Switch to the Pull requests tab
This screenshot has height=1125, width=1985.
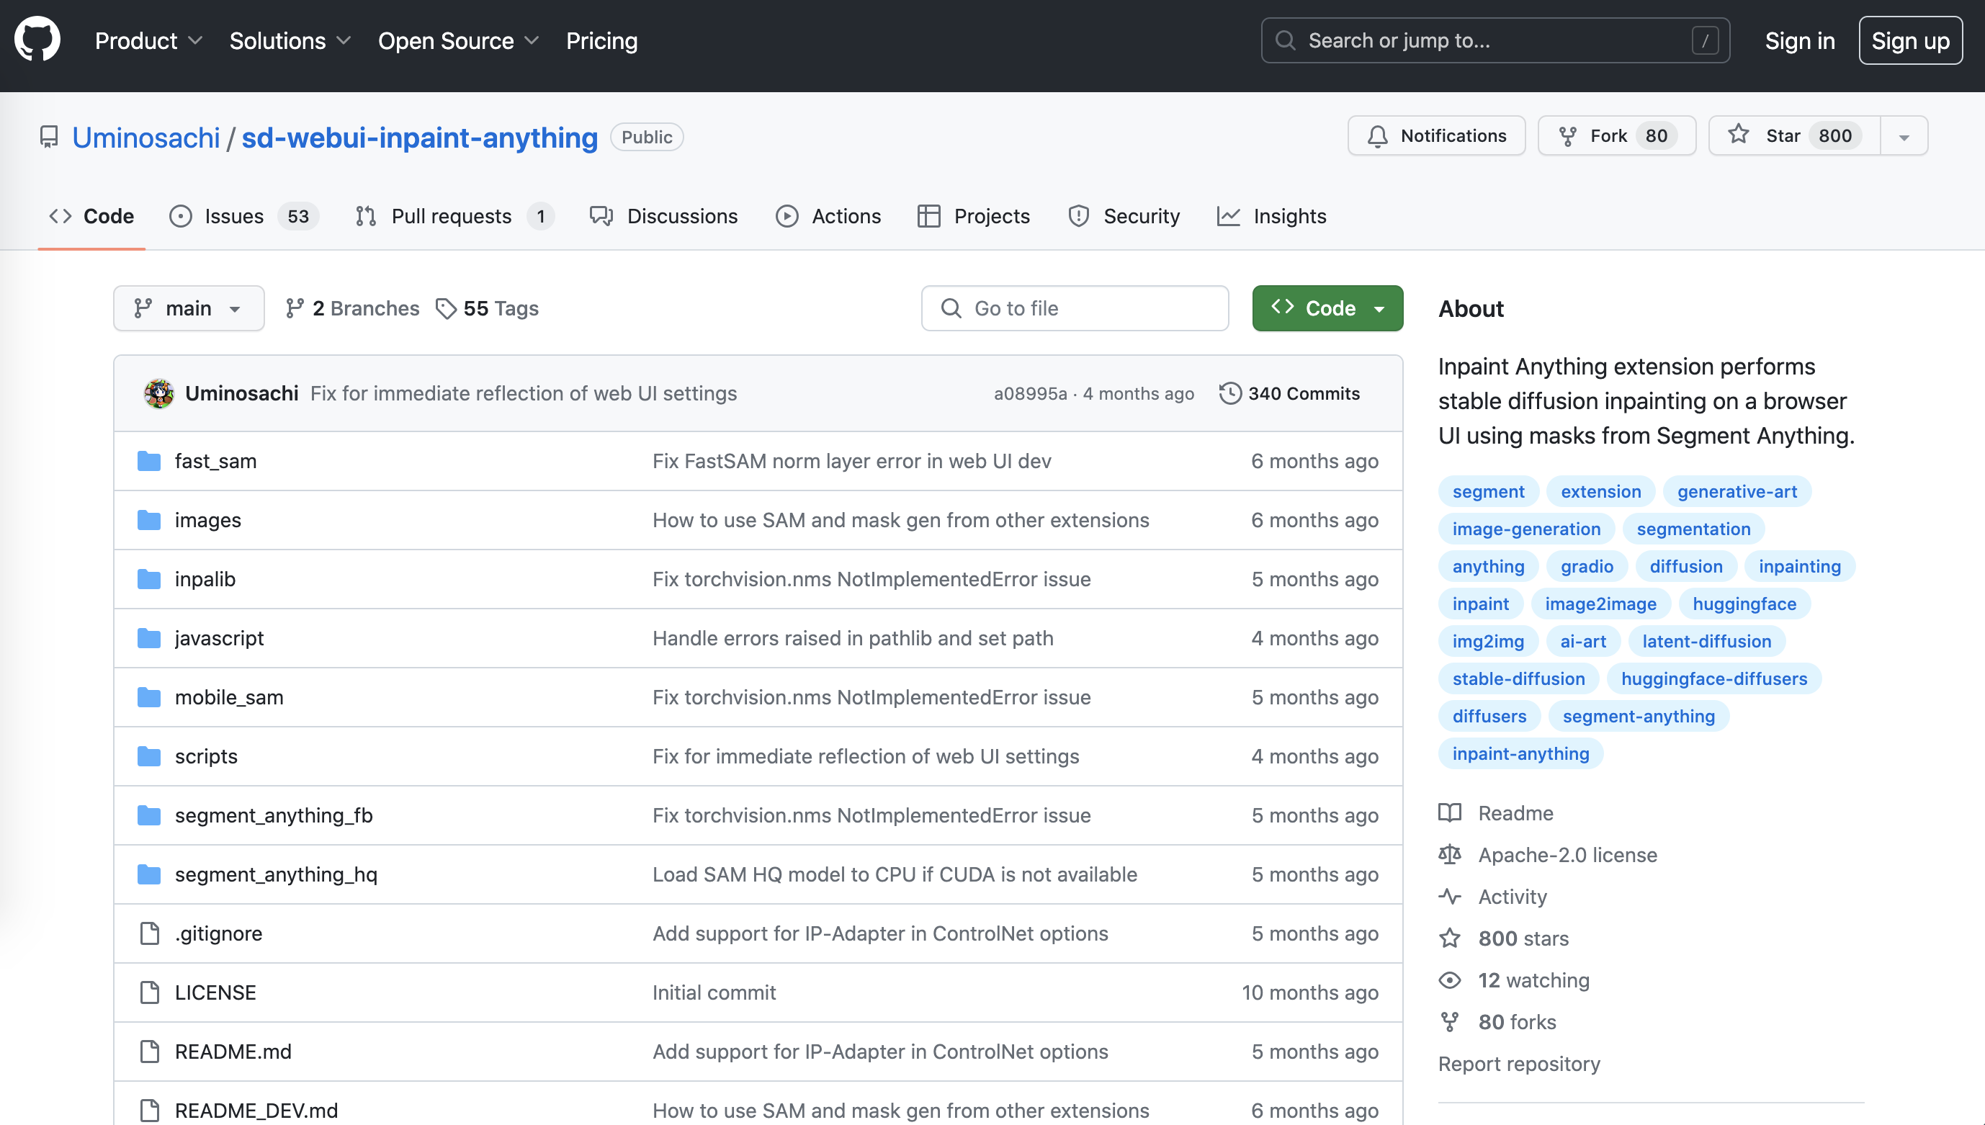[454, 215]
